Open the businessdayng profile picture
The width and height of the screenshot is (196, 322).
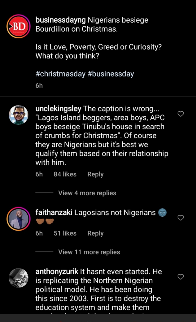(x=19, y=26)
